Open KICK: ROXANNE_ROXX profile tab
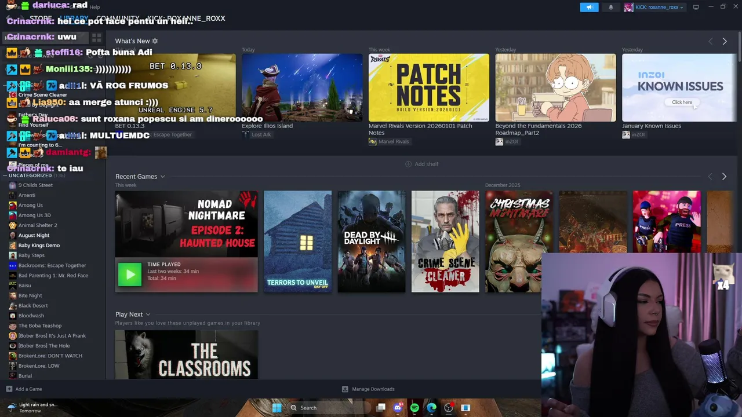The image size is (742, 417). pos(186,19)
